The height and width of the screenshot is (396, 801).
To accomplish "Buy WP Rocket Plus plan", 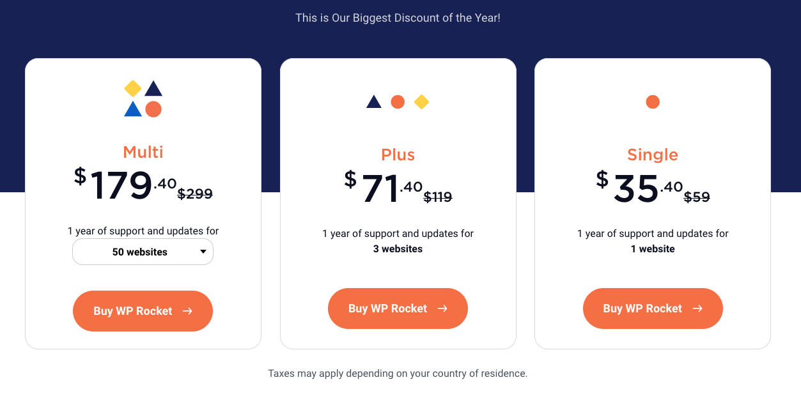I will tap(398, 308).
